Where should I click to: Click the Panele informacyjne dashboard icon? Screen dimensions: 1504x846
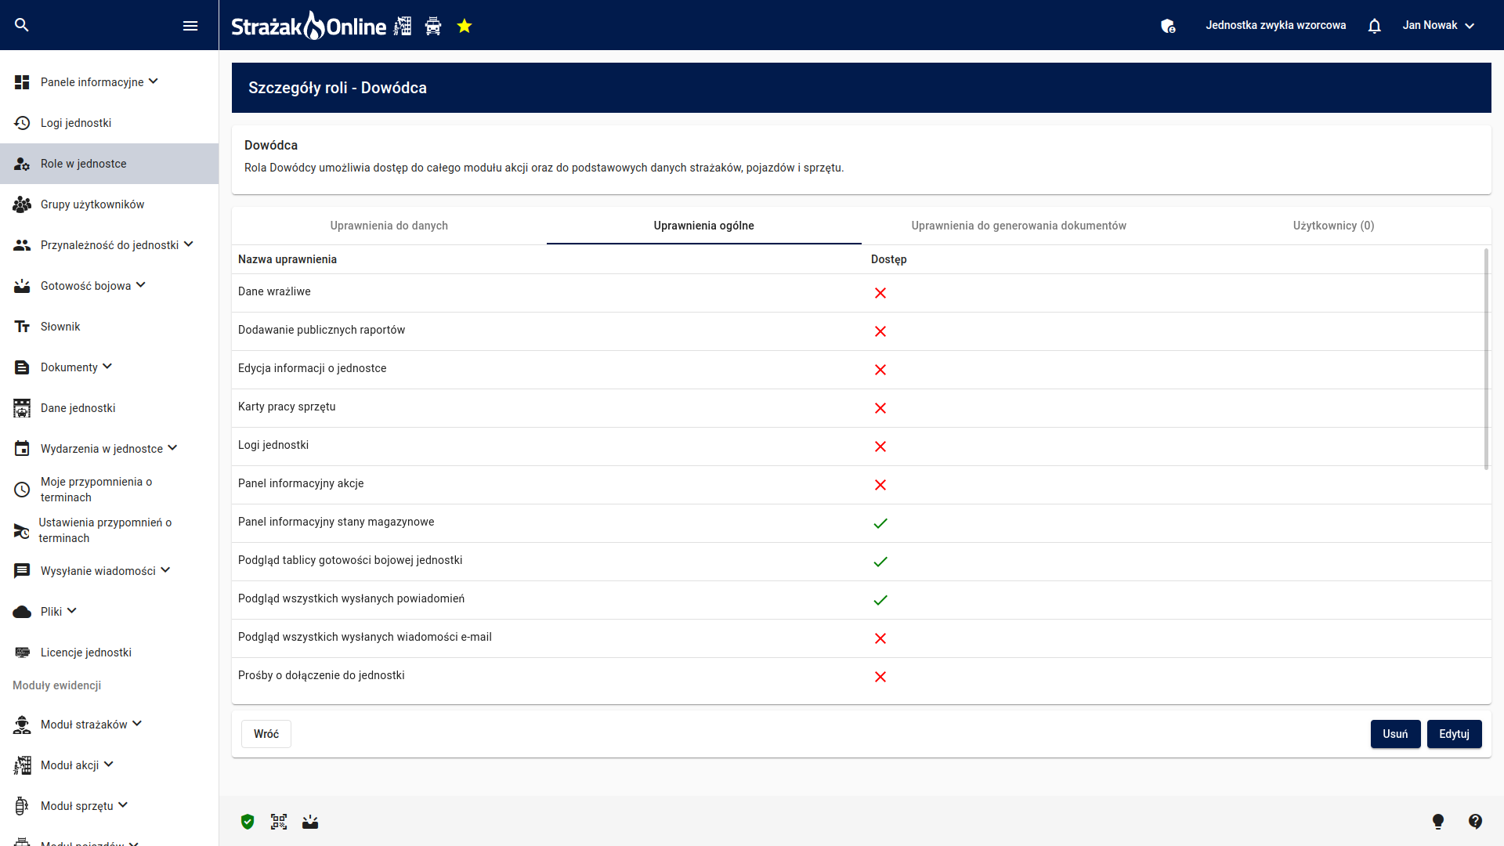[22, 82]
